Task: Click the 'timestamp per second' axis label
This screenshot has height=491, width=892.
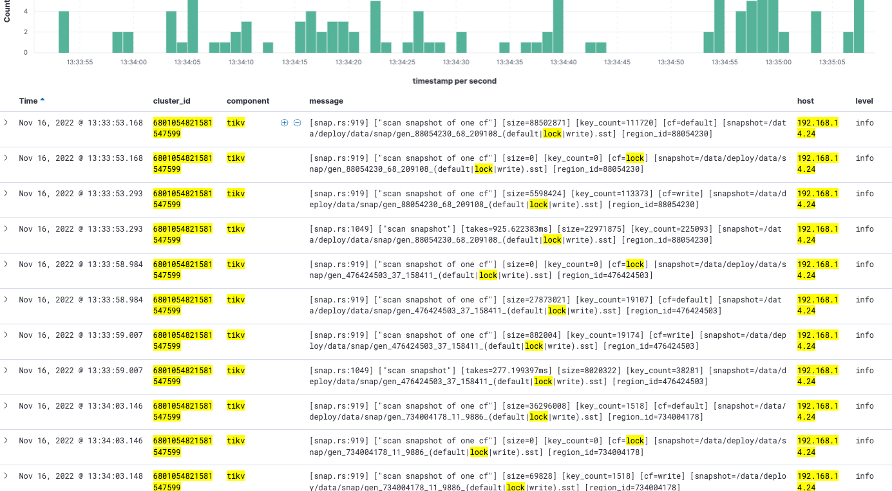Action: point(455,81)
